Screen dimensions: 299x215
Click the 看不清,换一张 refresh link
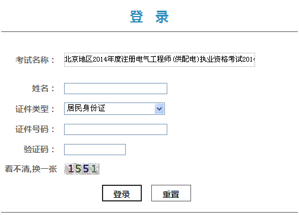coord(31,169)
